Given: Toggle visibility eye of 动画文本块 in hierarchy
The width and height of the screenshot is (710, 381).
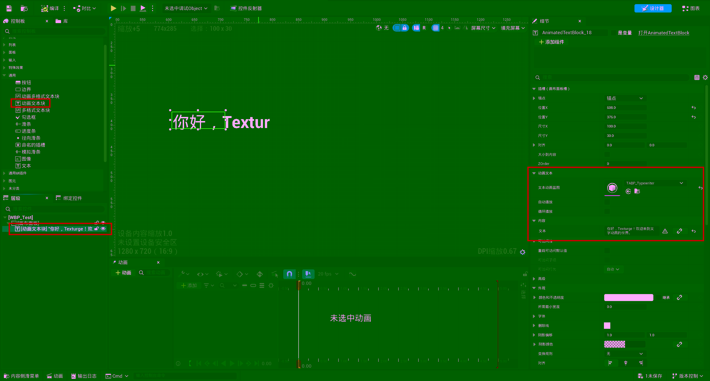Looking at the screenshot, I should click(103, 229).
